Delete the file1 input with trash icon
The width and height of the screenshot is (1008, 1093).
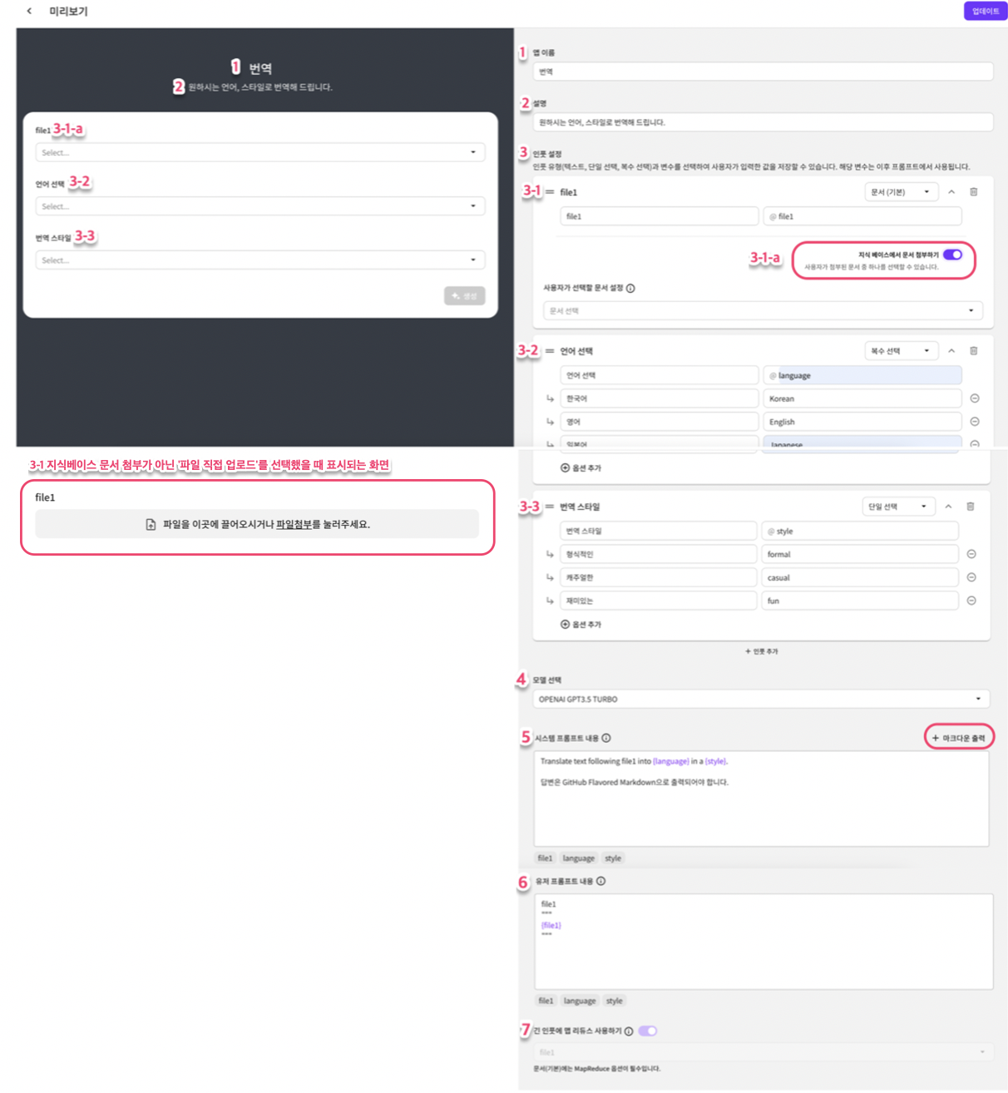coord(974,192)
